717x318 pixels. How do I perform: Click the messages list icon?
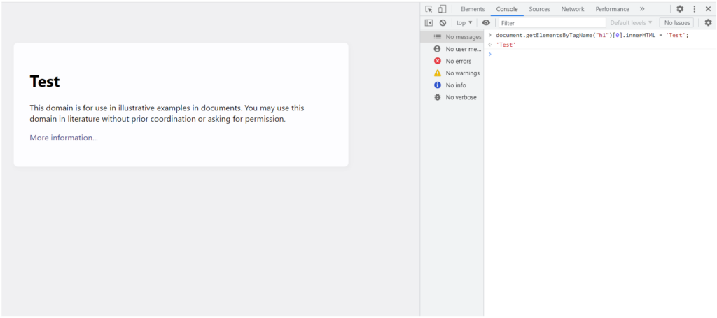(437, 37)
